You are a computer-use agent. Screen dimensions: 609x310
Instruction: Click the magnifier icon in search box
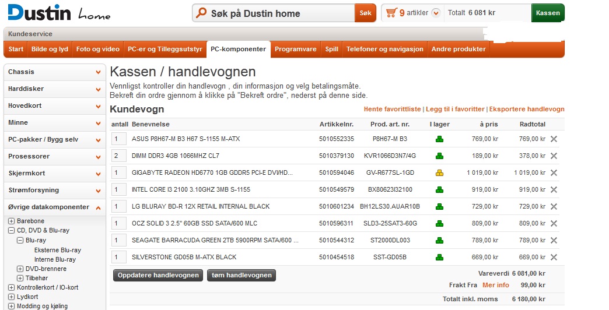tap(201, 13)
